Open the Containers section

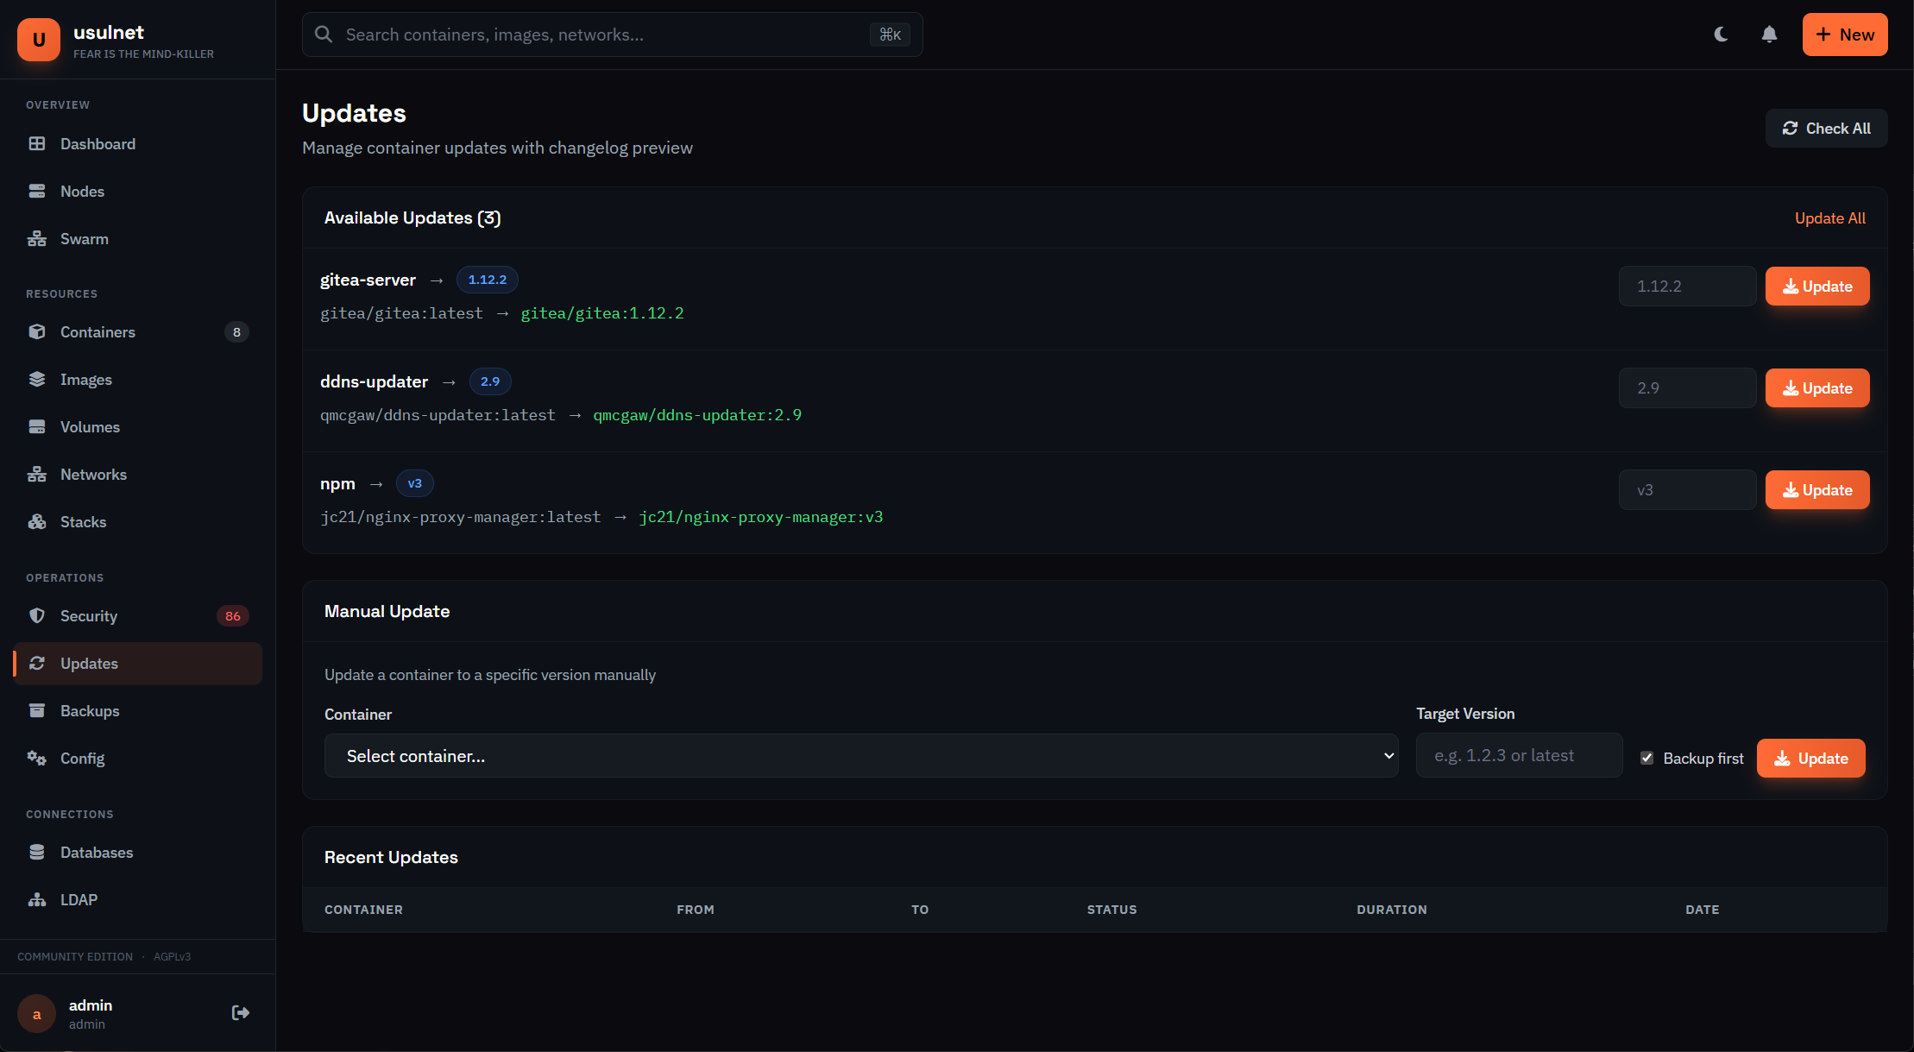98,331
